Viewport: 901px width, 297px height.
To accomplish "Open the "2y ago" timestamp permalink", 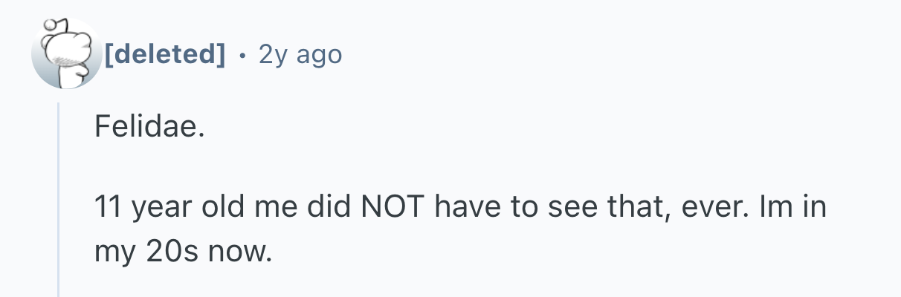I will coord(300,54).
